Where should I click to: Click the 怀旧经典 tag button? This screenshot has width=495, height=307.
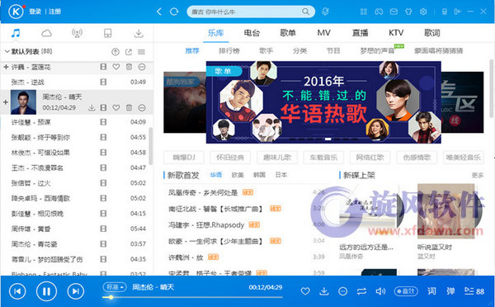(x=230, y=158)
